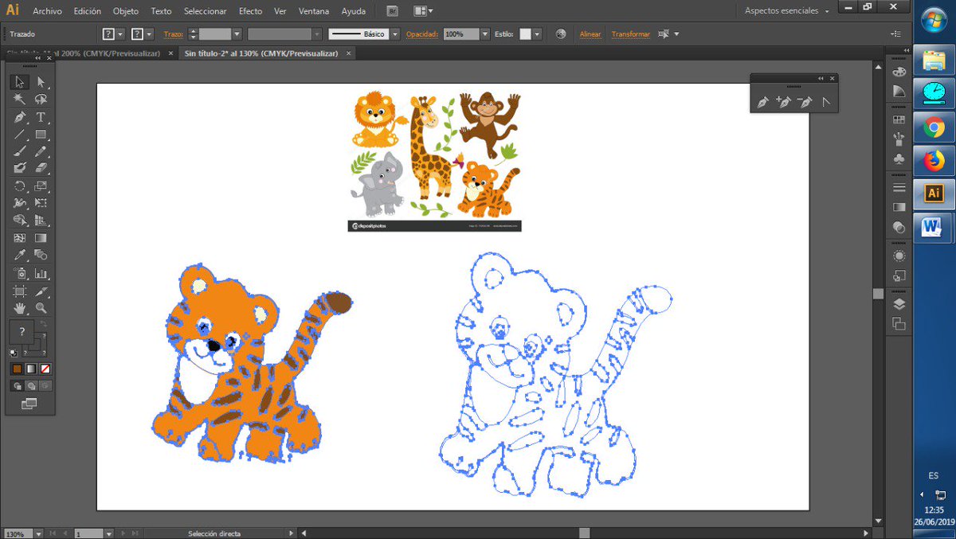Select the Paintbrush tool
This screenshot has height=539, width=956.
coord(20,151)
